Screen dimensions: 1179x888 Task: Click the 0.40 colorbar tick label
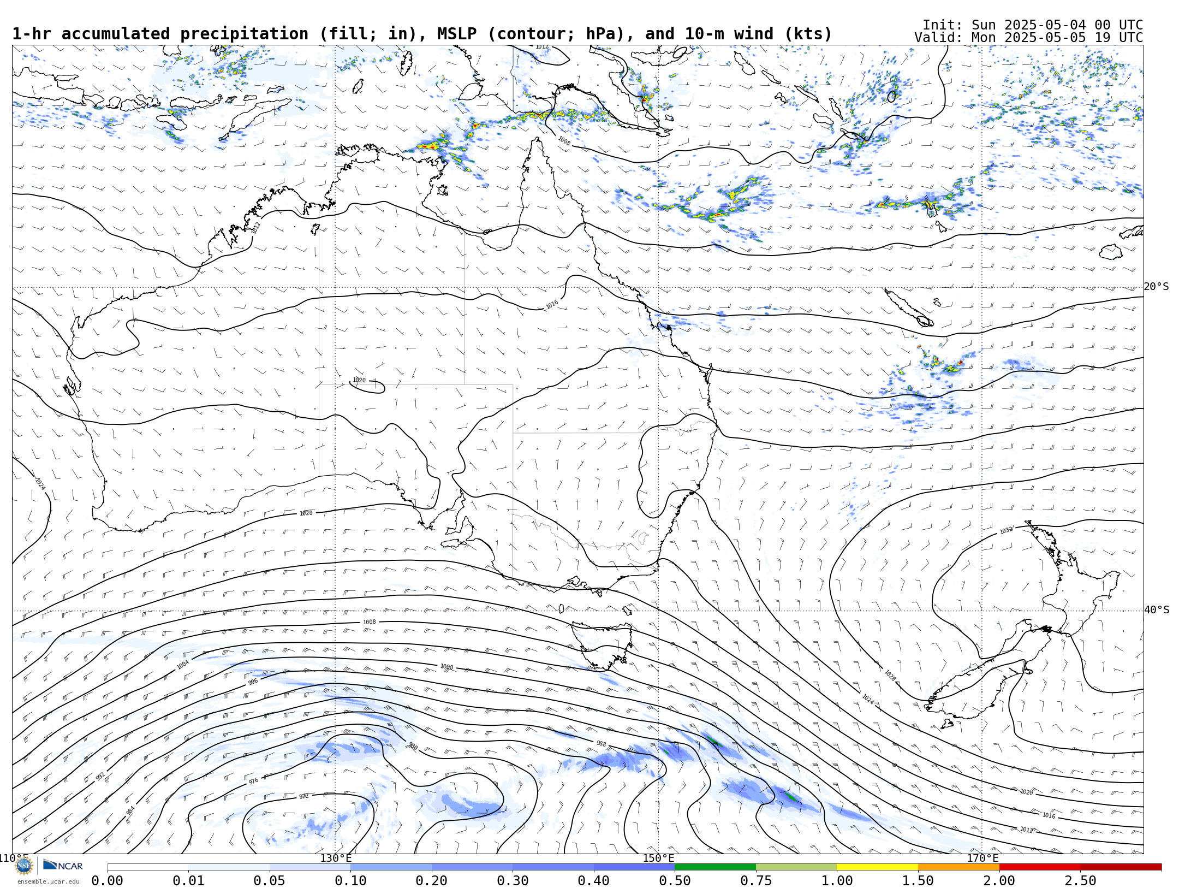click(x=593, y=881)
